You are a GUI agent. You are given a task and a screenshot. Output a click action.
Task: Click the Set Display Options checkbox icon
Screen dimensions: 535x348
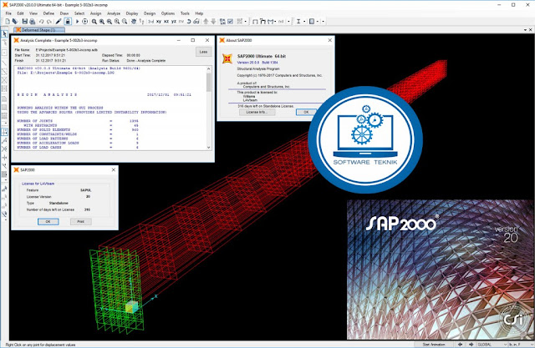tap(231, 22)
